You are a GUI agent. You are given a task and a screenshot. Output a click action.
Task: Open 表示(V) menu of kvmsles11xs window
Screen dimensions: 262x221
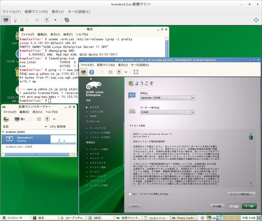(x=58, y=12)
